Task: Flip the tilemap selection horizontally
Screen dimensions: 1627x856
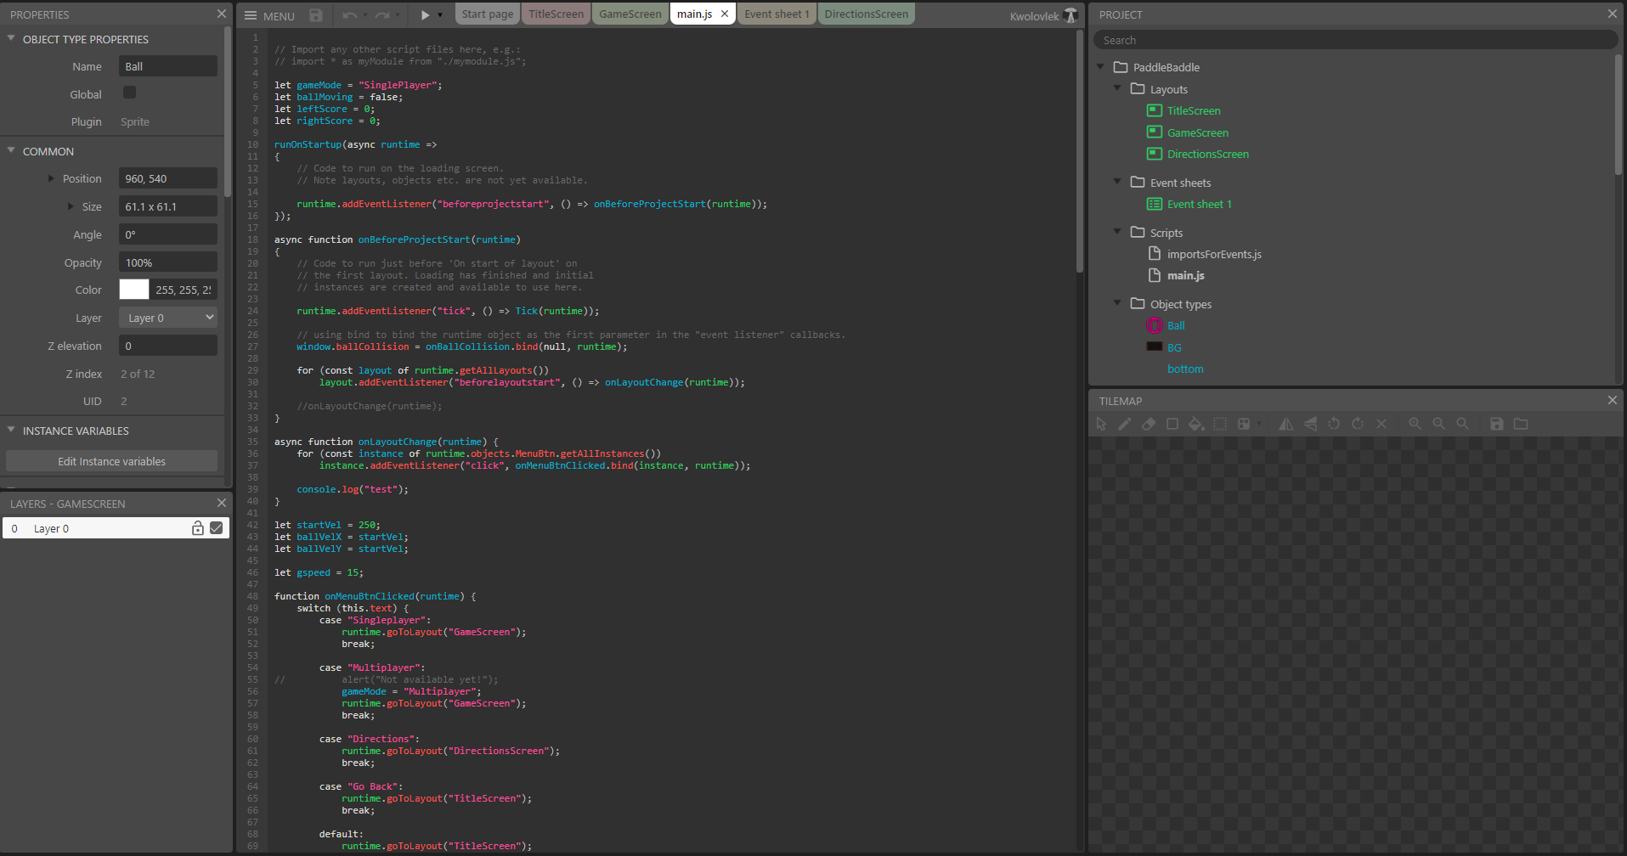Action: pos(1285,424)
